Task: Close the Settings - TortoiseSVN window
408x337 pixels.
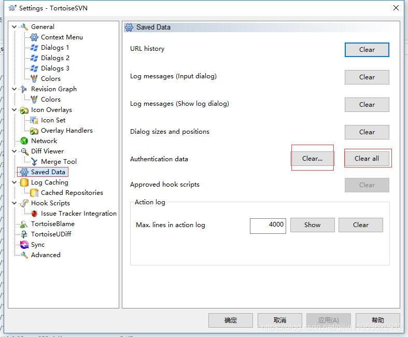Action: point(396,8)
